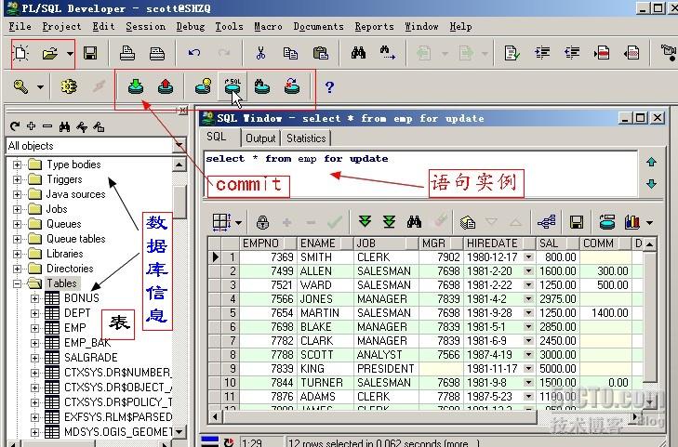This screenshot has width=678, height=447.
Task: Open the Project menu
Action: click(x=61, y=26)
